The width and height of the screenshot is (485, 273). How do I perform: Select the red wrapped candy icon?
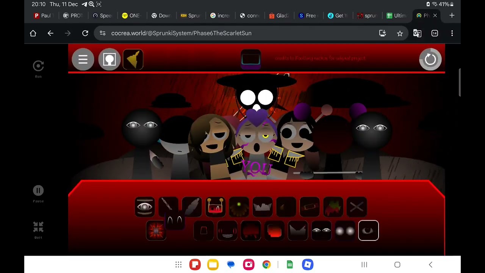click(309, 207)
